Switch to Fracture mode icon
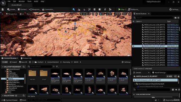Viewport: 181px width, 102px height. click(100, 9)
